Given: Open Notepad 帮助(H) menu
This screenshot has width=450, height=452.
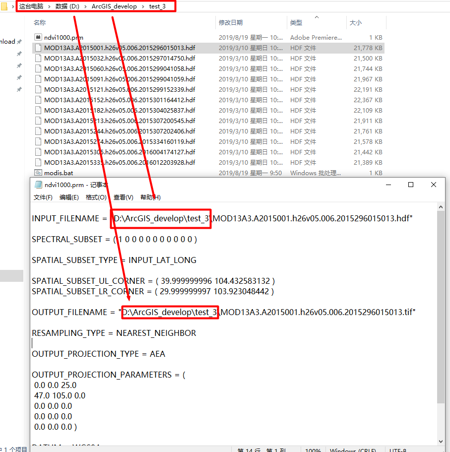Looking at the screenshot, I should 150,197.
